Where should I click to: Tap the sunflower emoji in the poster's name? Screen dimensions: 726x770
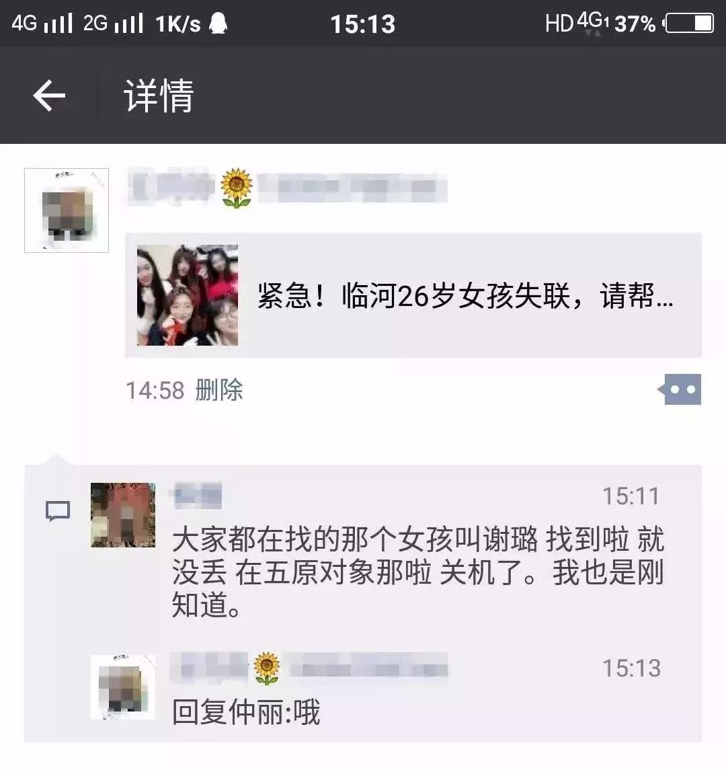[237, 188]
